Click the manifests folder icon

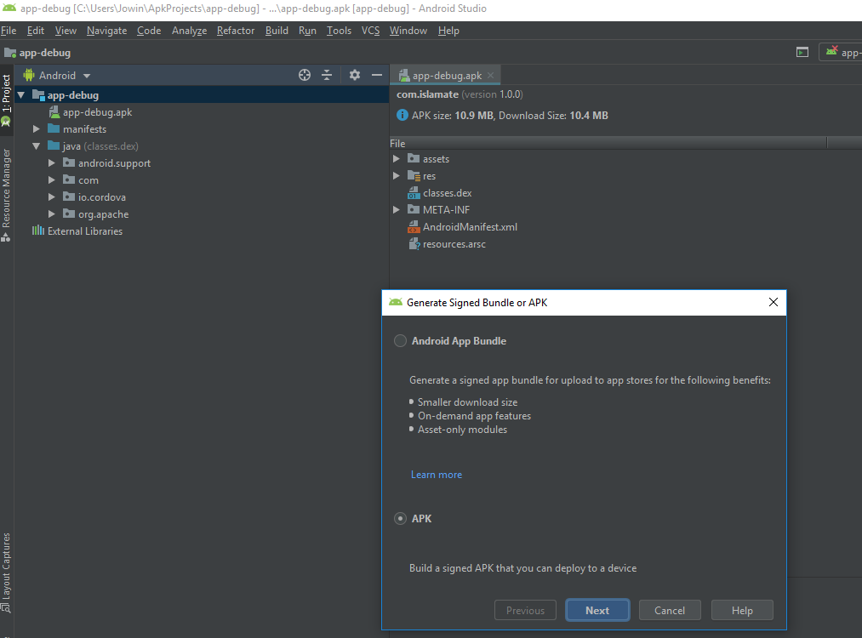click(54, 128)
